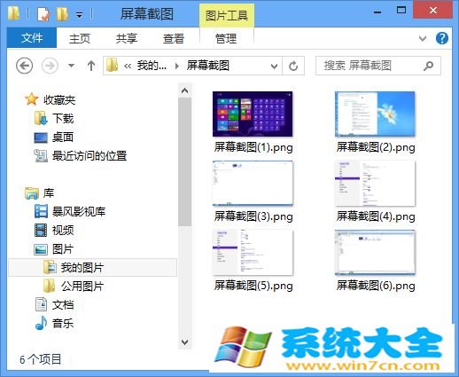This screenshot has width=459, height=377.
Task: Select 库 in the navigation pane
Action: tap(49, 193)
